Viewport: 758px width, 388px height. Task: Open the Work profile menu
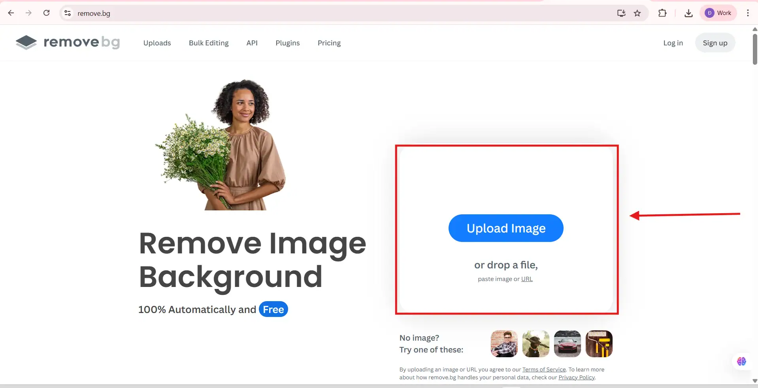pyautogui.click(x=718, y=13)
